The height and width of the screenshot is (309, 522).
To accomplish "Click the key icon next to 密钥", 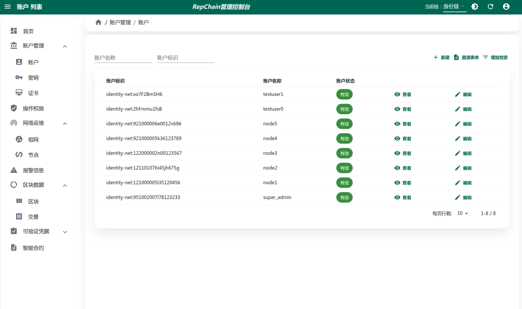I will coord(19,77).
